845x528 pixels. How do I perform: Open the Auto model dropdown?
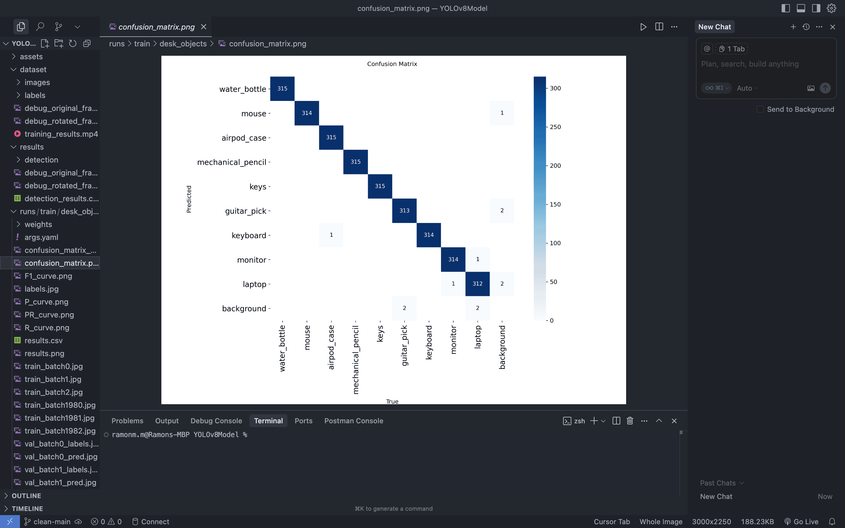pos(747,88)
